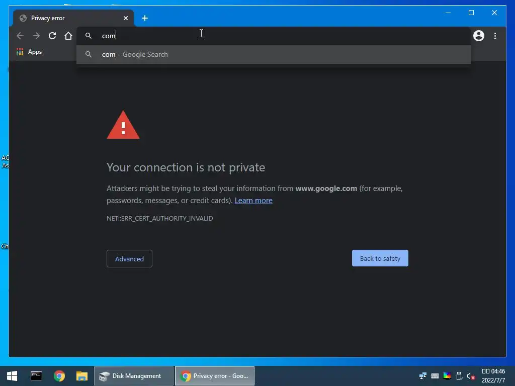Open Command Prompt from the taskbar

click(x=36, y=376)
